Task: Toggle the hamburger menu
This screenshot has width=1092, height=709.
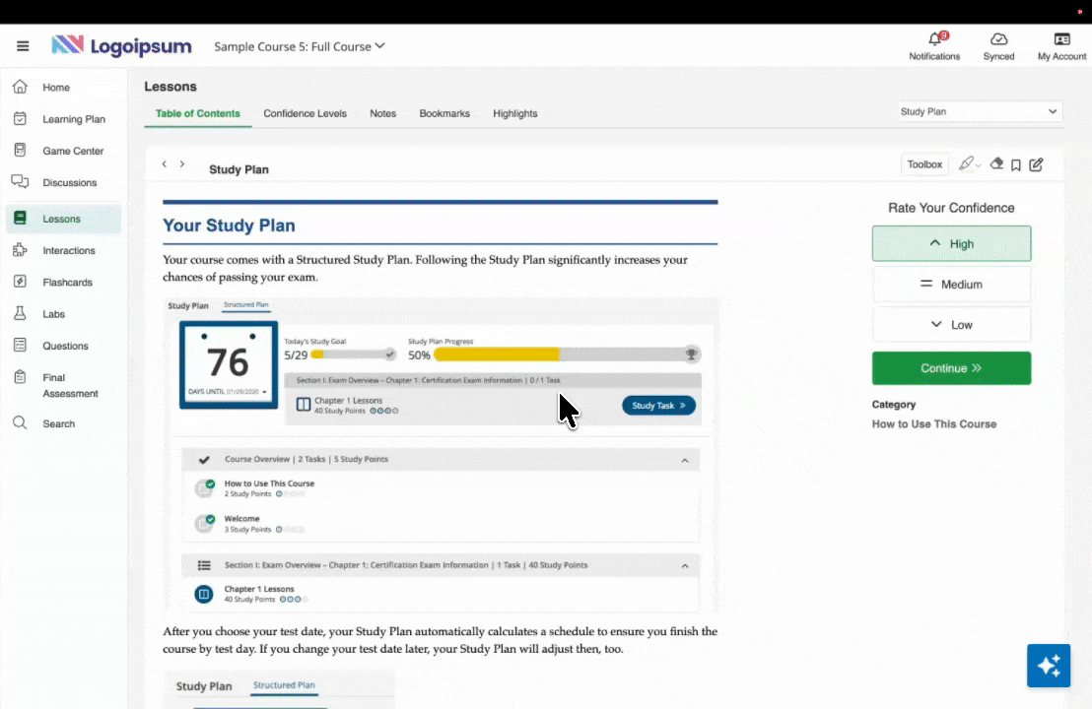Action: (x=23, y=46)
